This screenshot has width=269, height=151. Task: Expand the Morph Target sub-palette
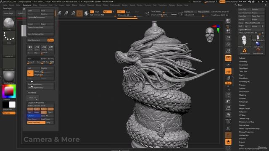[245, 108]
